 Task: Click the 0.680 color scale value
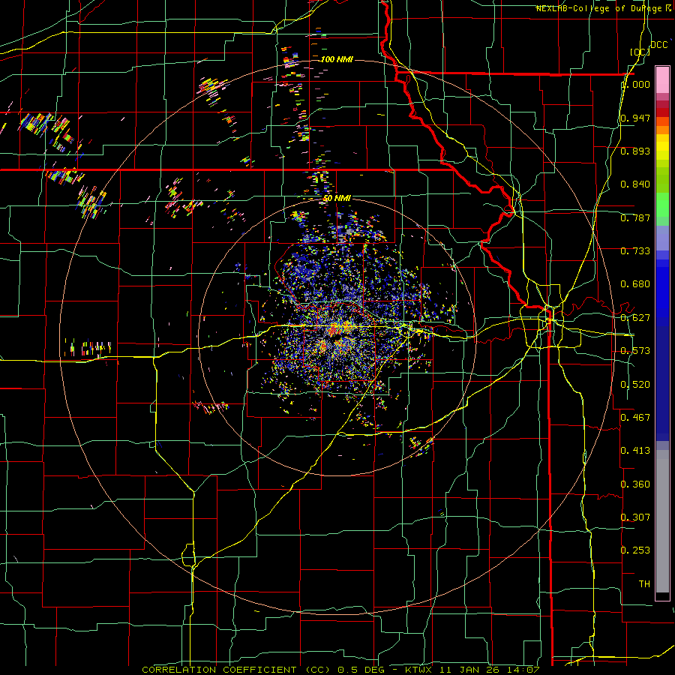click(x=635, y=284)
